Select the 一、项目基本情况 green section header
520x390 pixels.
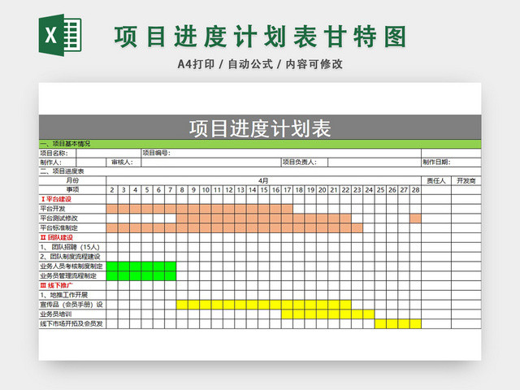pos(260,144)
